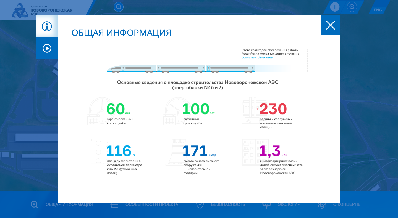The image size is (398, 218).
Task: Open the play video tab beside popup
Action: click(x=47, y=48)
